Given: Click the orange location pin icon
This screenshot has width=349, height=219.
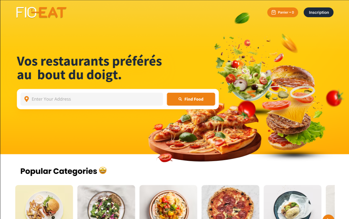Looking at the screenshot, I should [26, 99].
